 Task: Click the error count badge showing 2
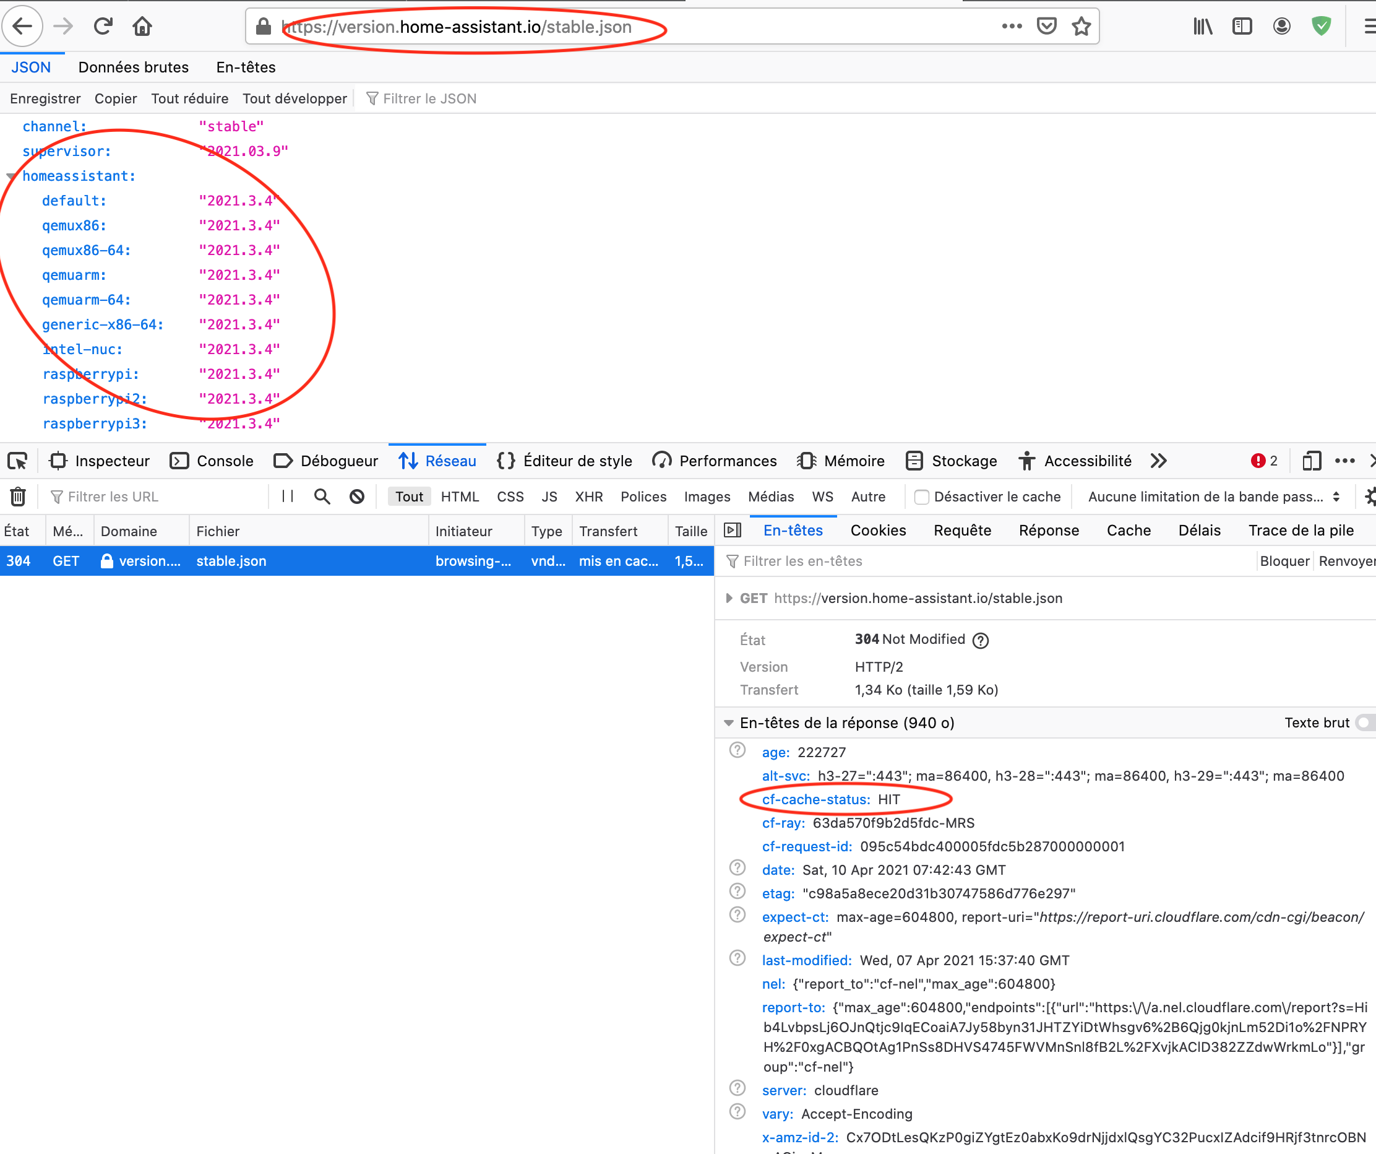click(1264, 461)
